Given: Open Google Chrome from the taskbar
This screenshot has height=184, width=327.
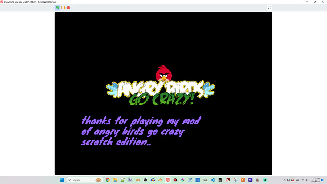Looking at the screenshot, I should tap(108, 180).
